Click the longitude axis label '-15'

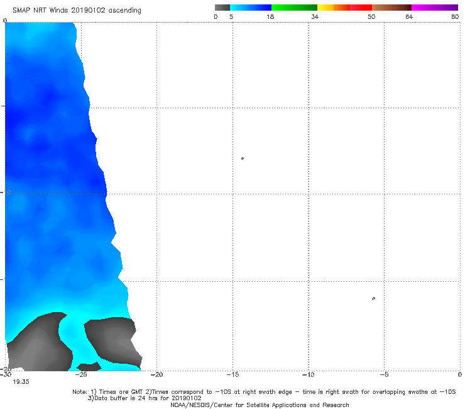232,374
